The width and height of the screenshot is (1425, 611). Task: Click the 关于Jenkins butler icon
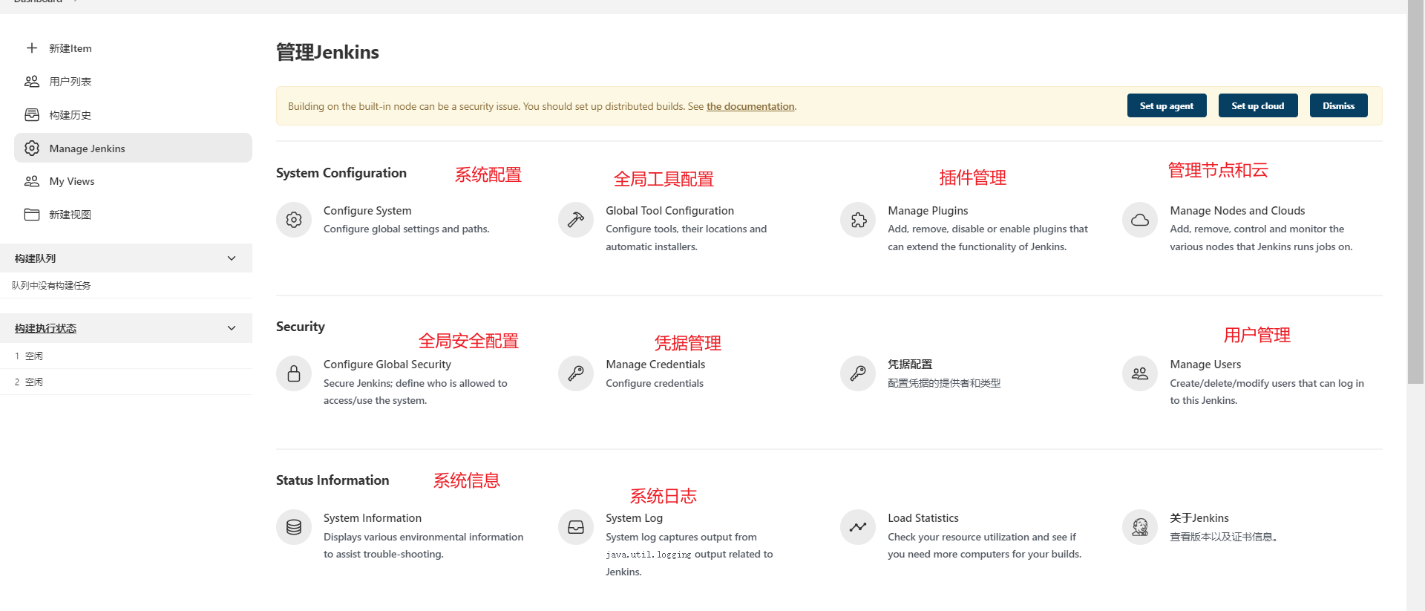[x=1140, y=527]
